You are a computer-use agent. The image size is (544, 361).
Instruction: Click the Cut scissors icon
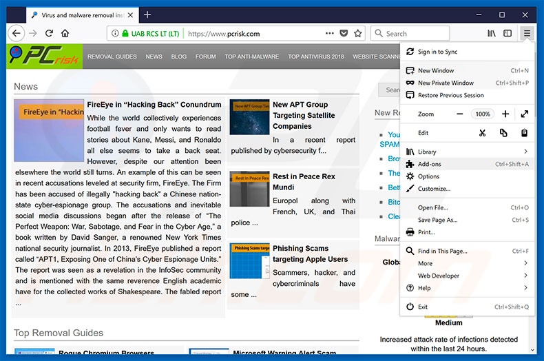(x=483, y=133)
